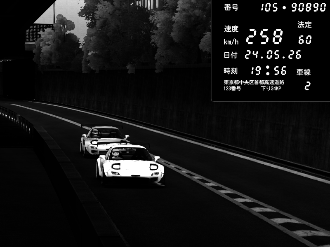The width and height of the screenshot is (330, 247).
Task: Click the km/h unit label
Action: coord(231,42)
